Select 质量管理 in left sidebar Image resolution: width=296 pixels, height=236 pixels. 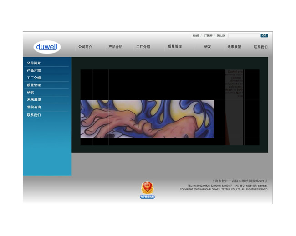(34, 85)
